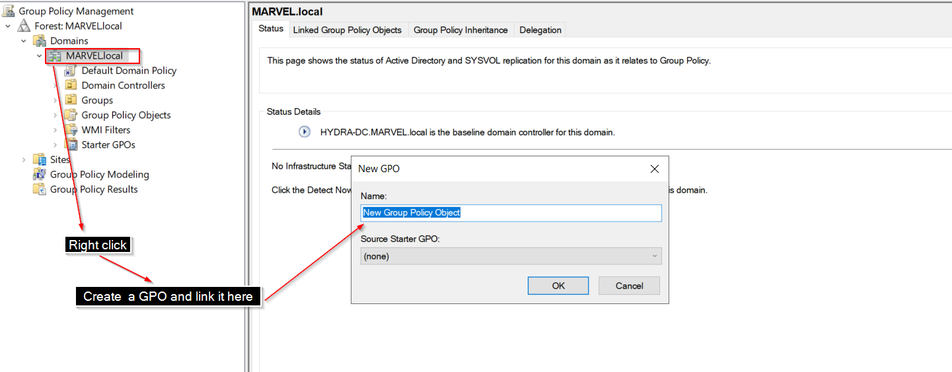Confirm New GPO dialog with OK
The width and height of the screenshot is (952, 372).
click(x=558, y=286)
